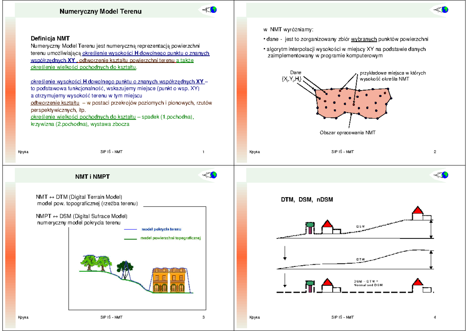This screenshot has height=331, width=468.
Task: Click the yellow building in the terrain illustration
Action: (x=168, y=280)
